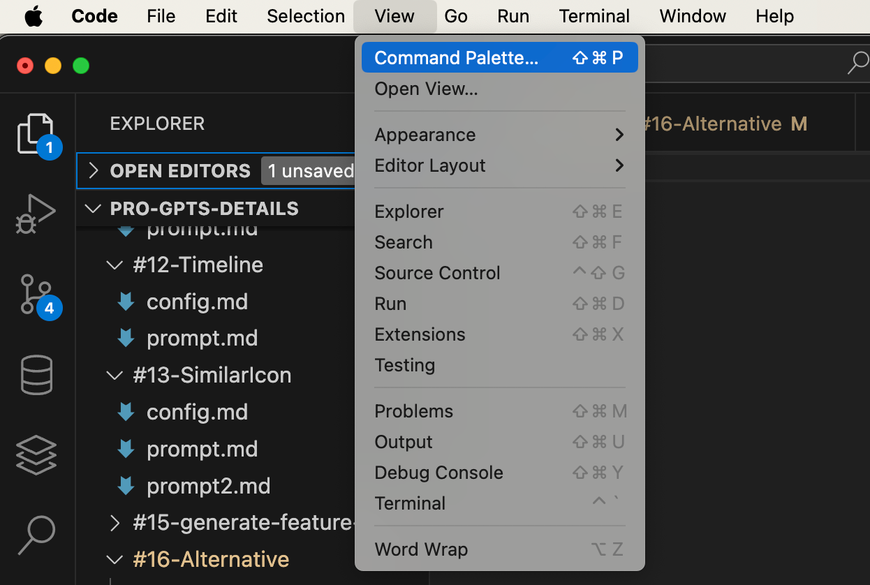Open the Search magnifier in activity bar

coord(36,535)
